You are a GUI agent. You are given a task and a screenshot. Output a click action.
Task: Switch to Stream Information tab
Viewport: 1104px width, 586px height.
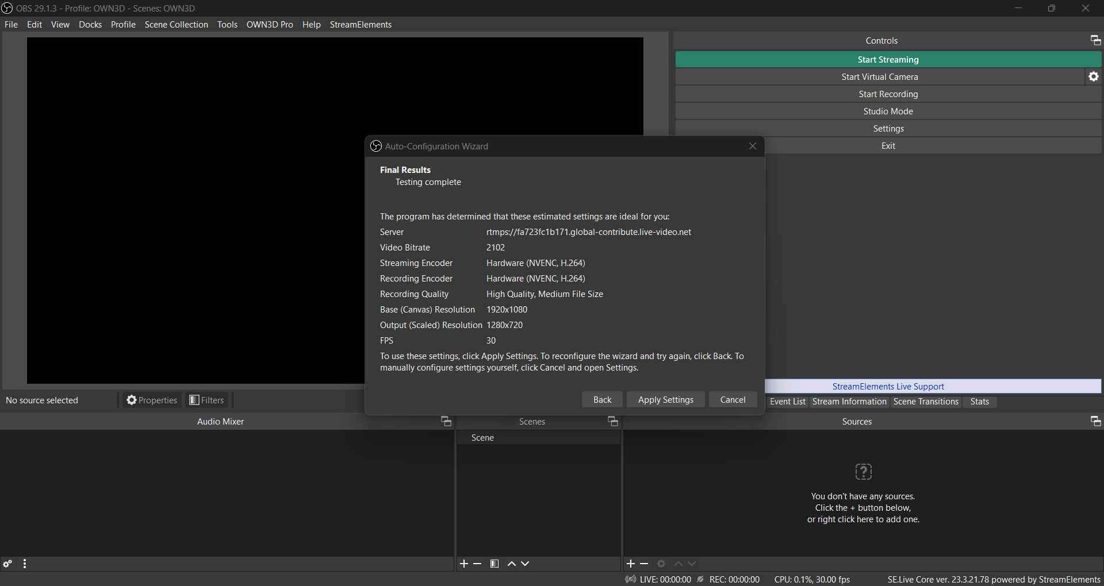pos(849,402)
